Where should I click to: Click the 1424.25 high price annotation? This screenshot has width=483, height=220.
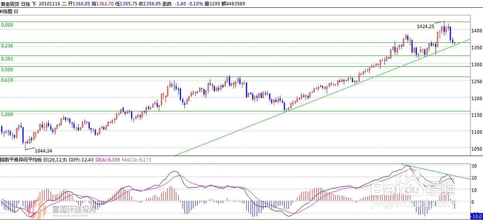tap(426, 26)
